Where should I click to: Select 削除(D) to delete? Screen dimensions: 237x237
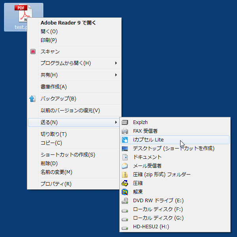[74, 164]
